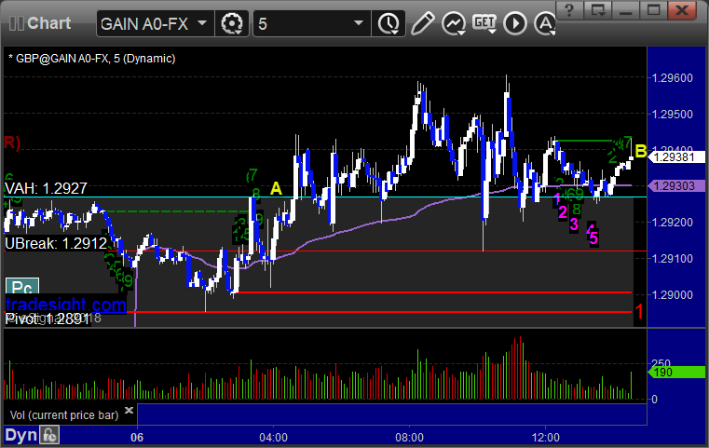Select the Vol (current price bar) label
The width and height of the screenshot is (709, 448).
64,415
